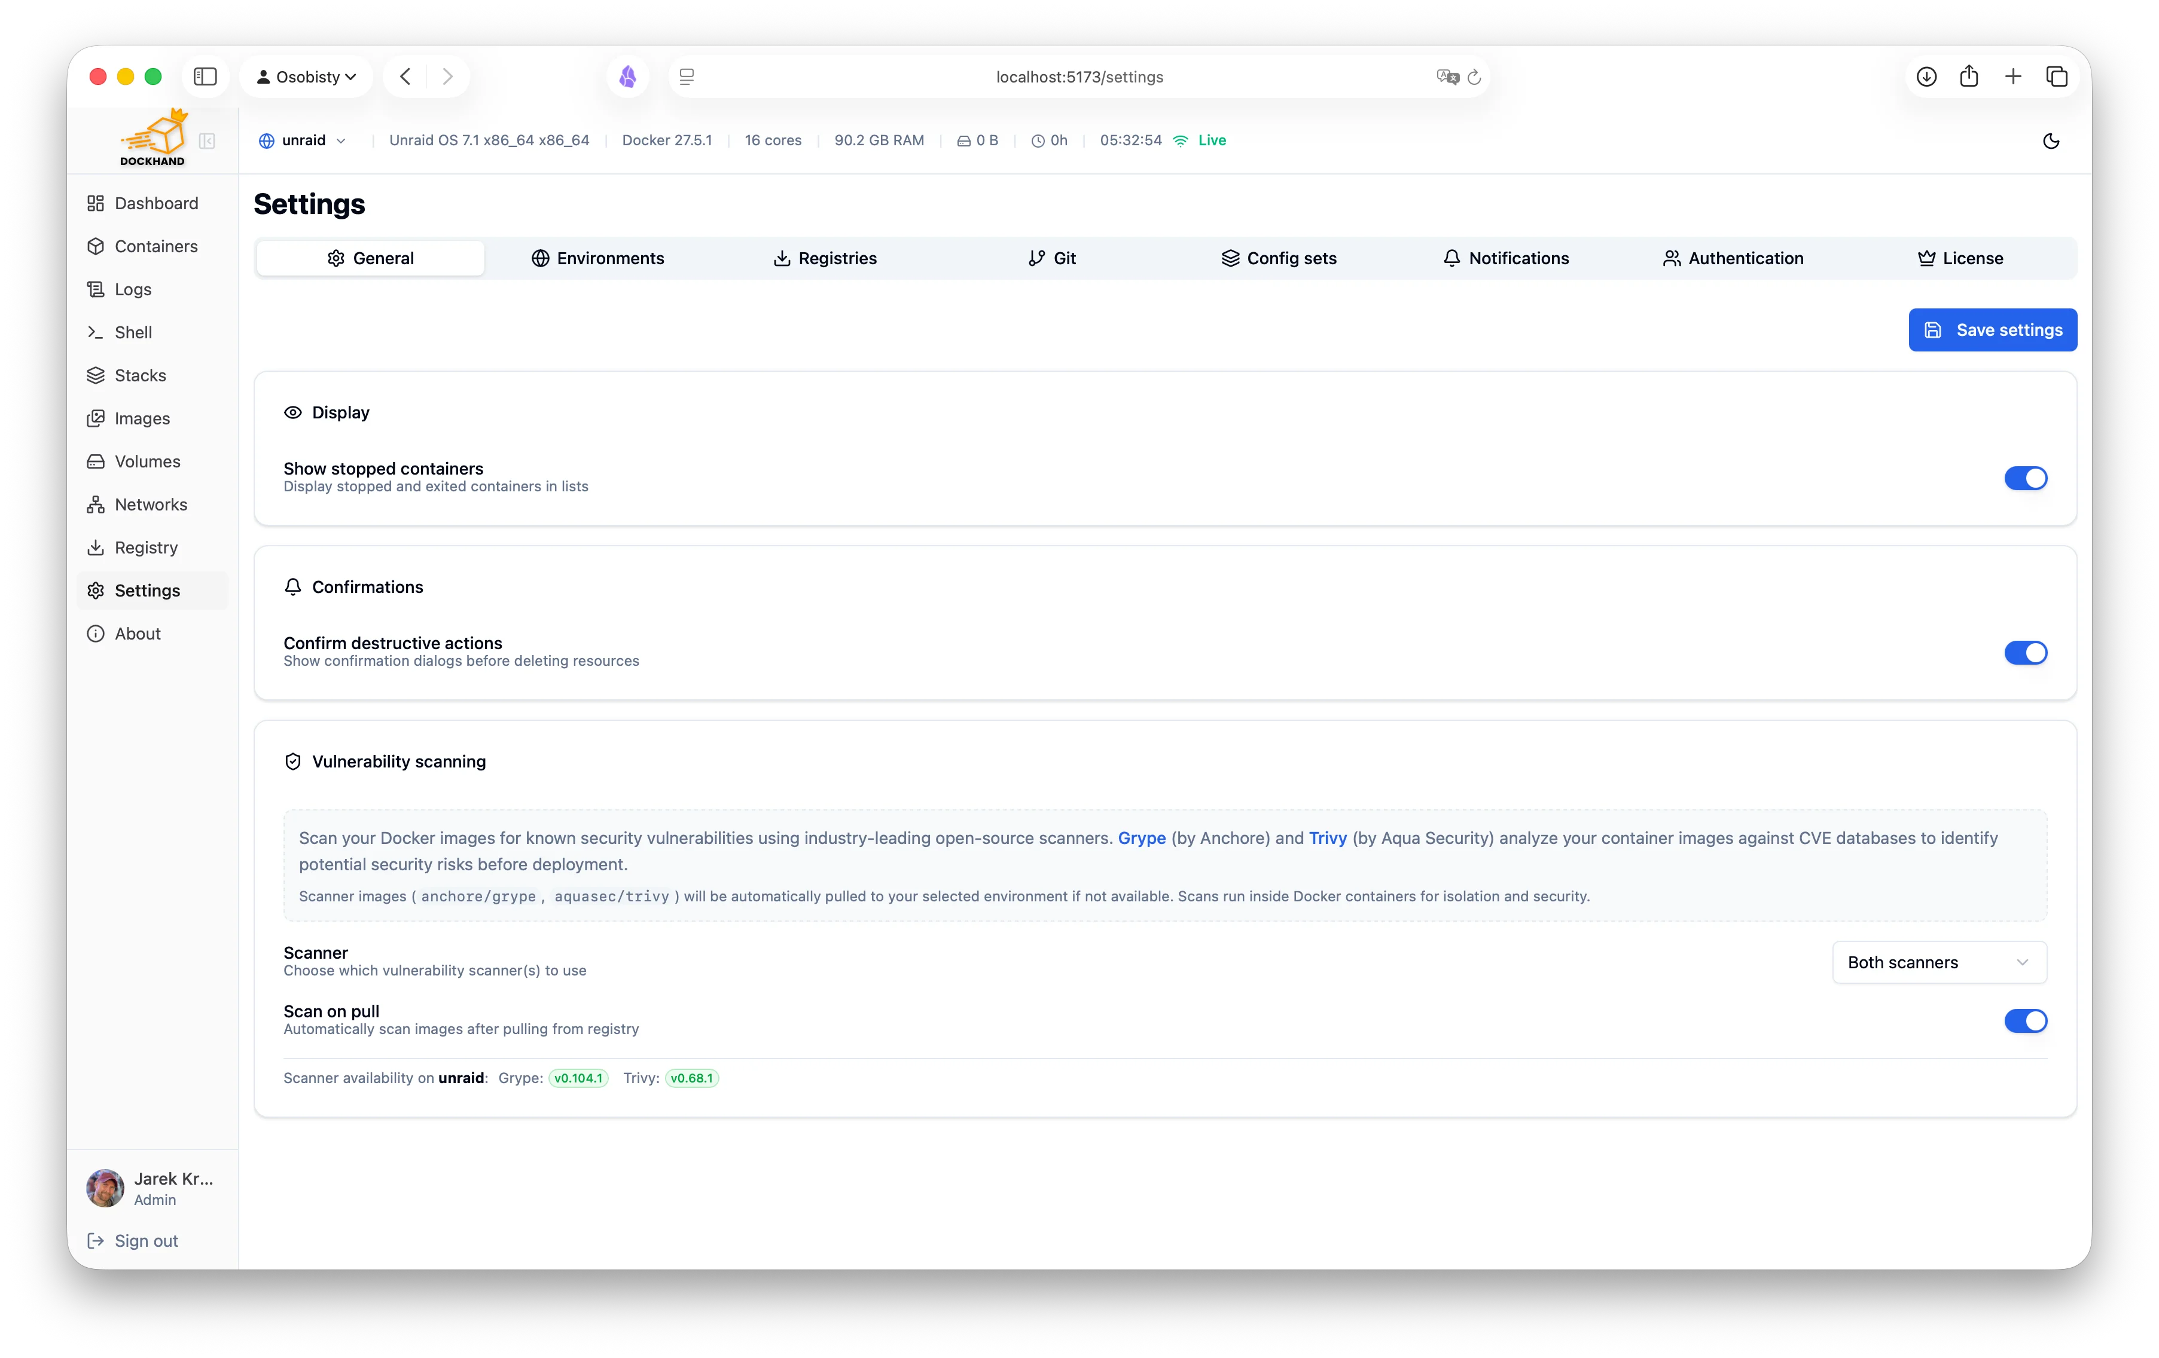2159x1358 pixels.
Task: Open the Authentication settings tab
Action: 1733,258
